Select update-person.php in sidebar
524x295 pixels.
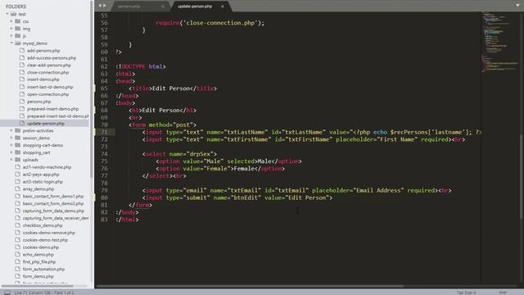46,124
